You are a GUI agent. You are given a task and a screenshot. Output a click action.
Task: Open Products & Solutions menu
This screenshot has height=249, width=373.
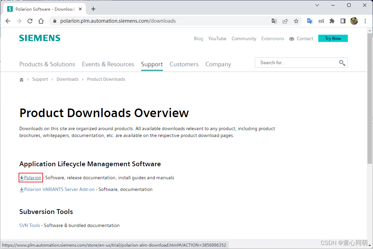47,64
